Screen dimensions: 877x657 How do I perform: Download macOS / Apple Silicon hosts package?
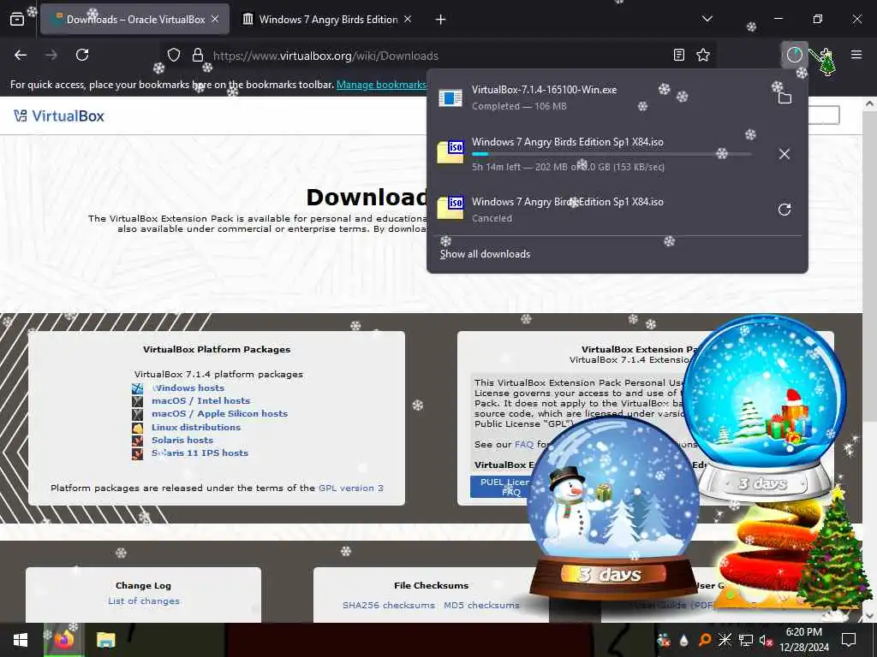[x=219, y=413]
